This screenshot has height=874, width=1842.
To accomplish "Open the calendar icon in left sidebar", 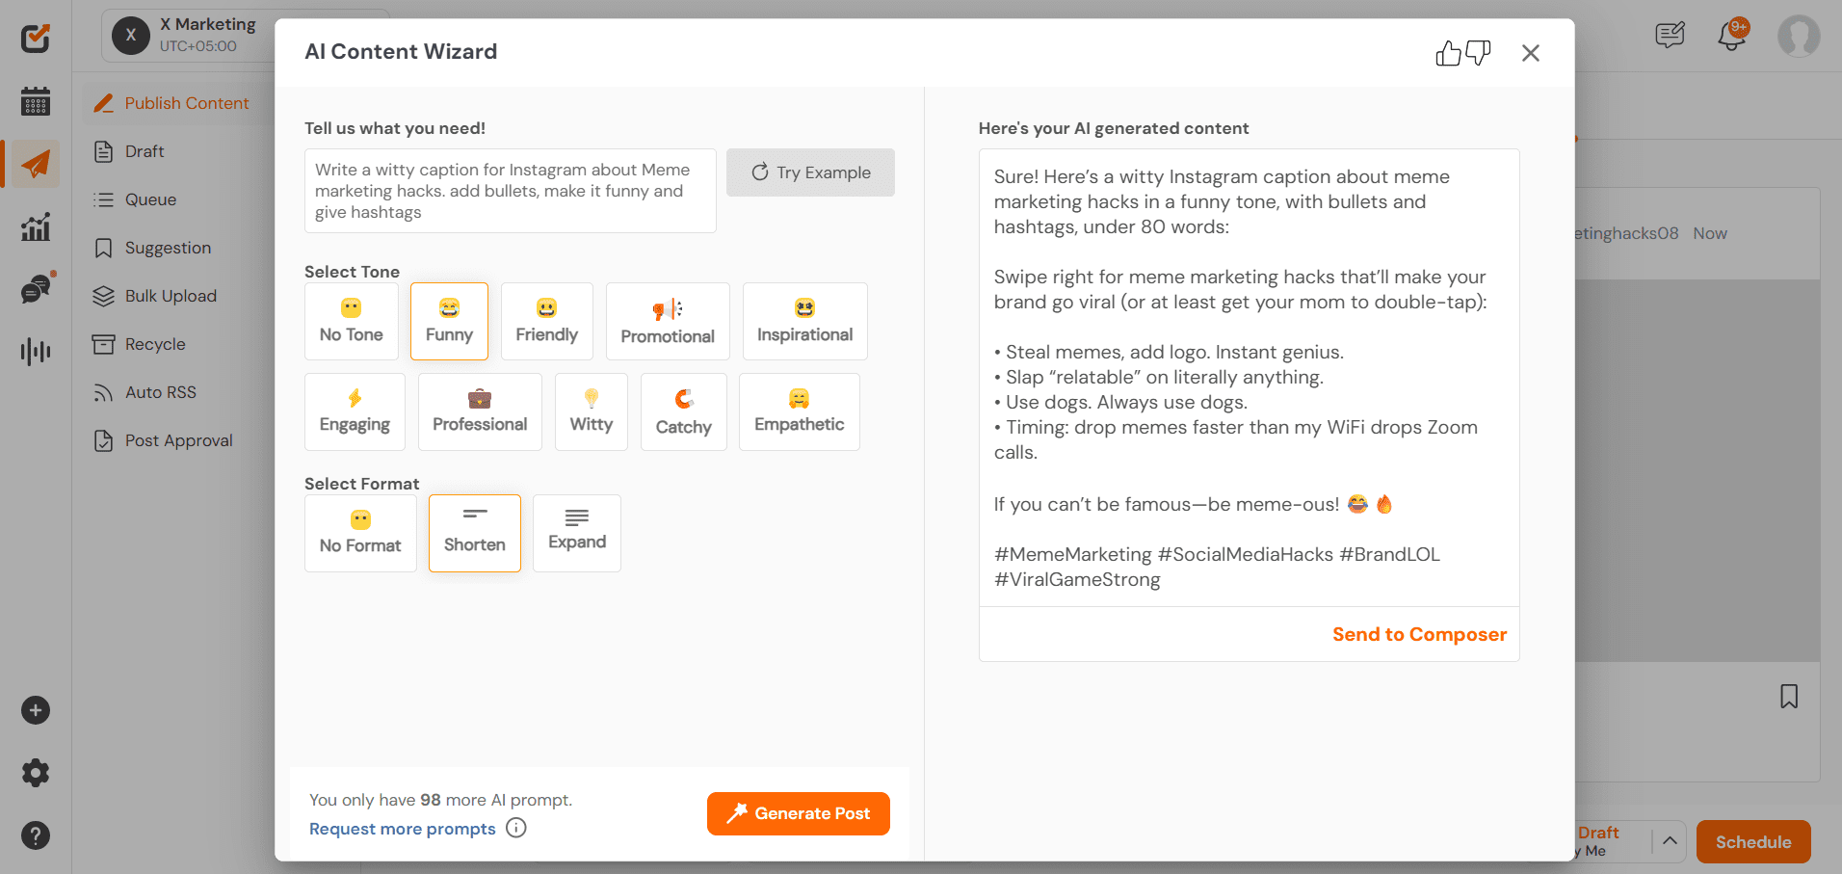I will coord(35,101).
